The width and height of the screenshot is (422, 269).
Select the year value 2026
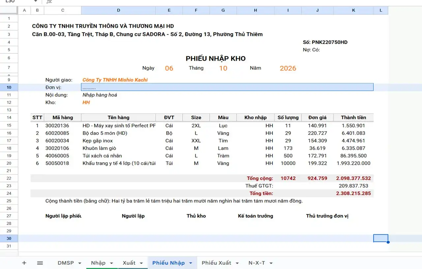click(288, 68)
